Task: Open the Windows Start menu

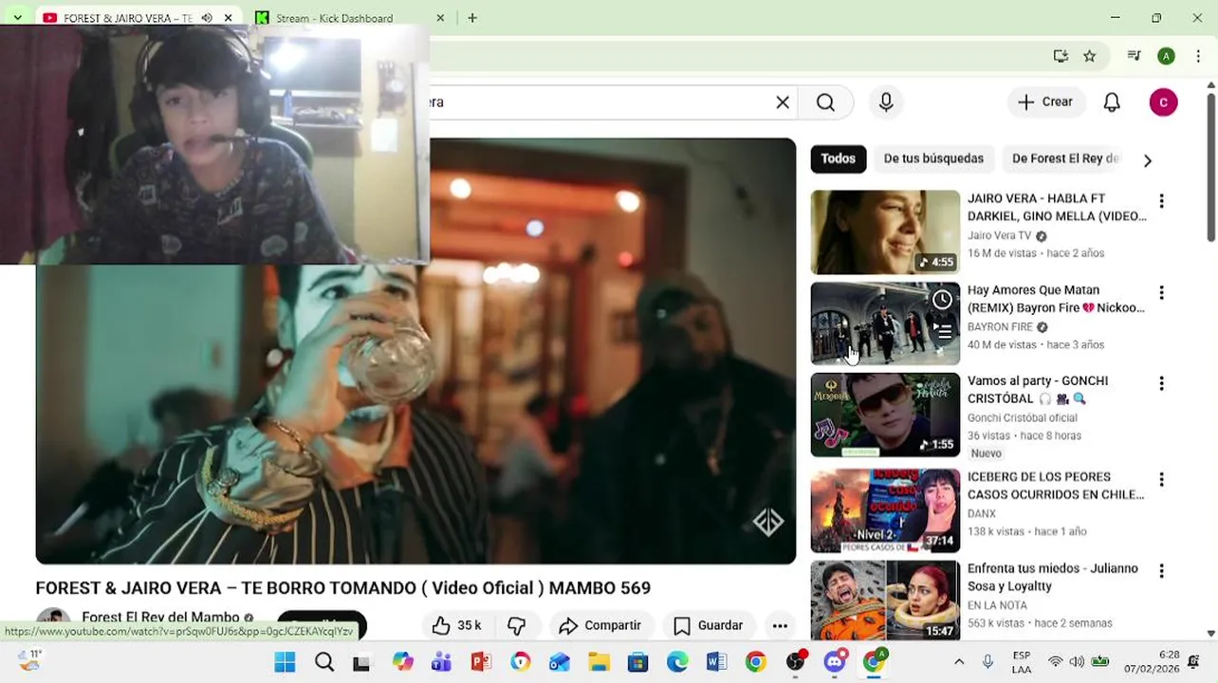Action: (285, 662)
